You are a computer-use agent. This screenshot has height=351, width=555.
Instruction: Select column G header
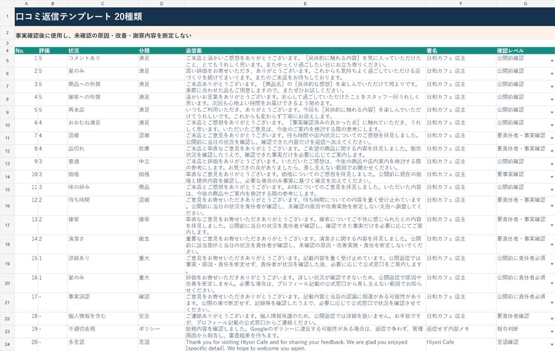click(525, 4)
